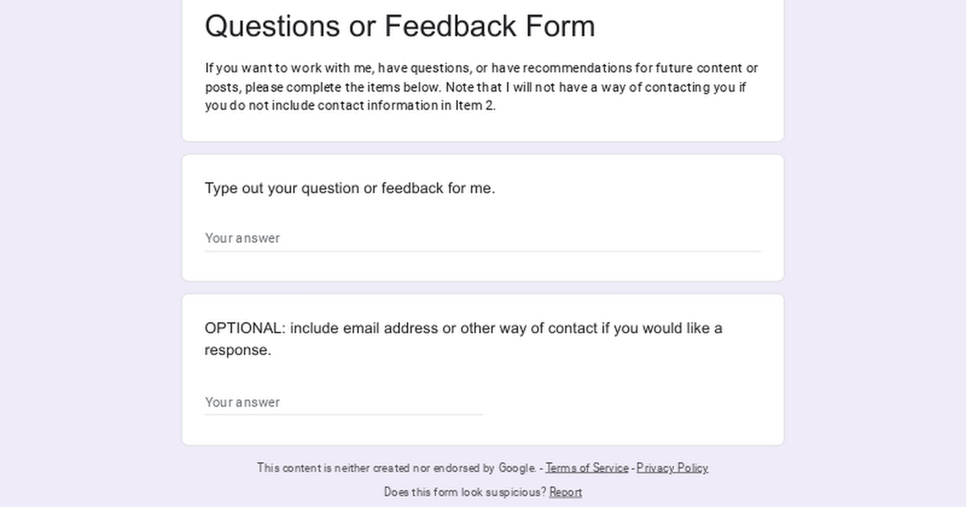Click the underline beneath contact answer field
Screen dimensions: 966x507
pos(344,415)
